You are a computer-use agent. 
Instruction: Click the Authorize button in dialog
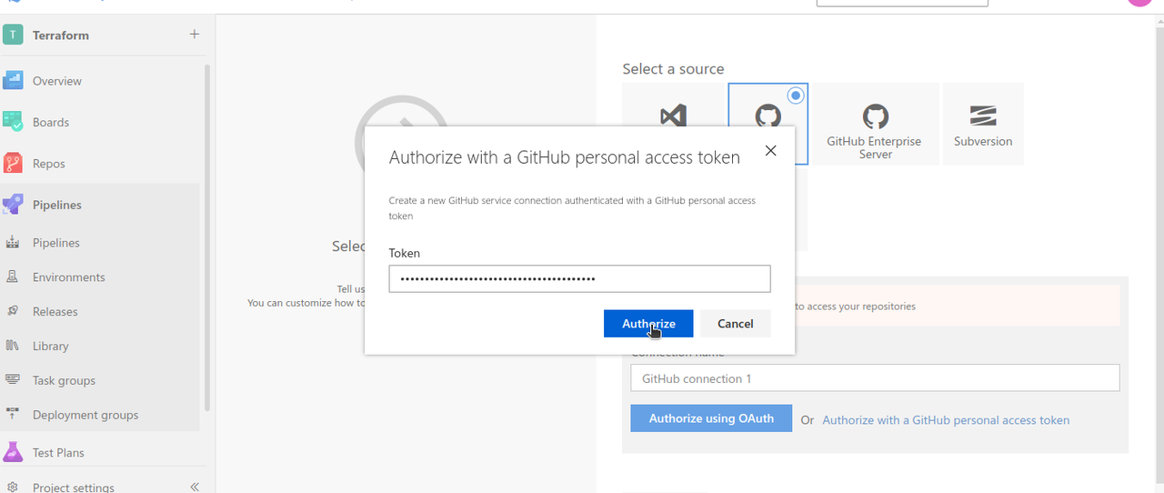pyautogui.click(x=648, y=324)
